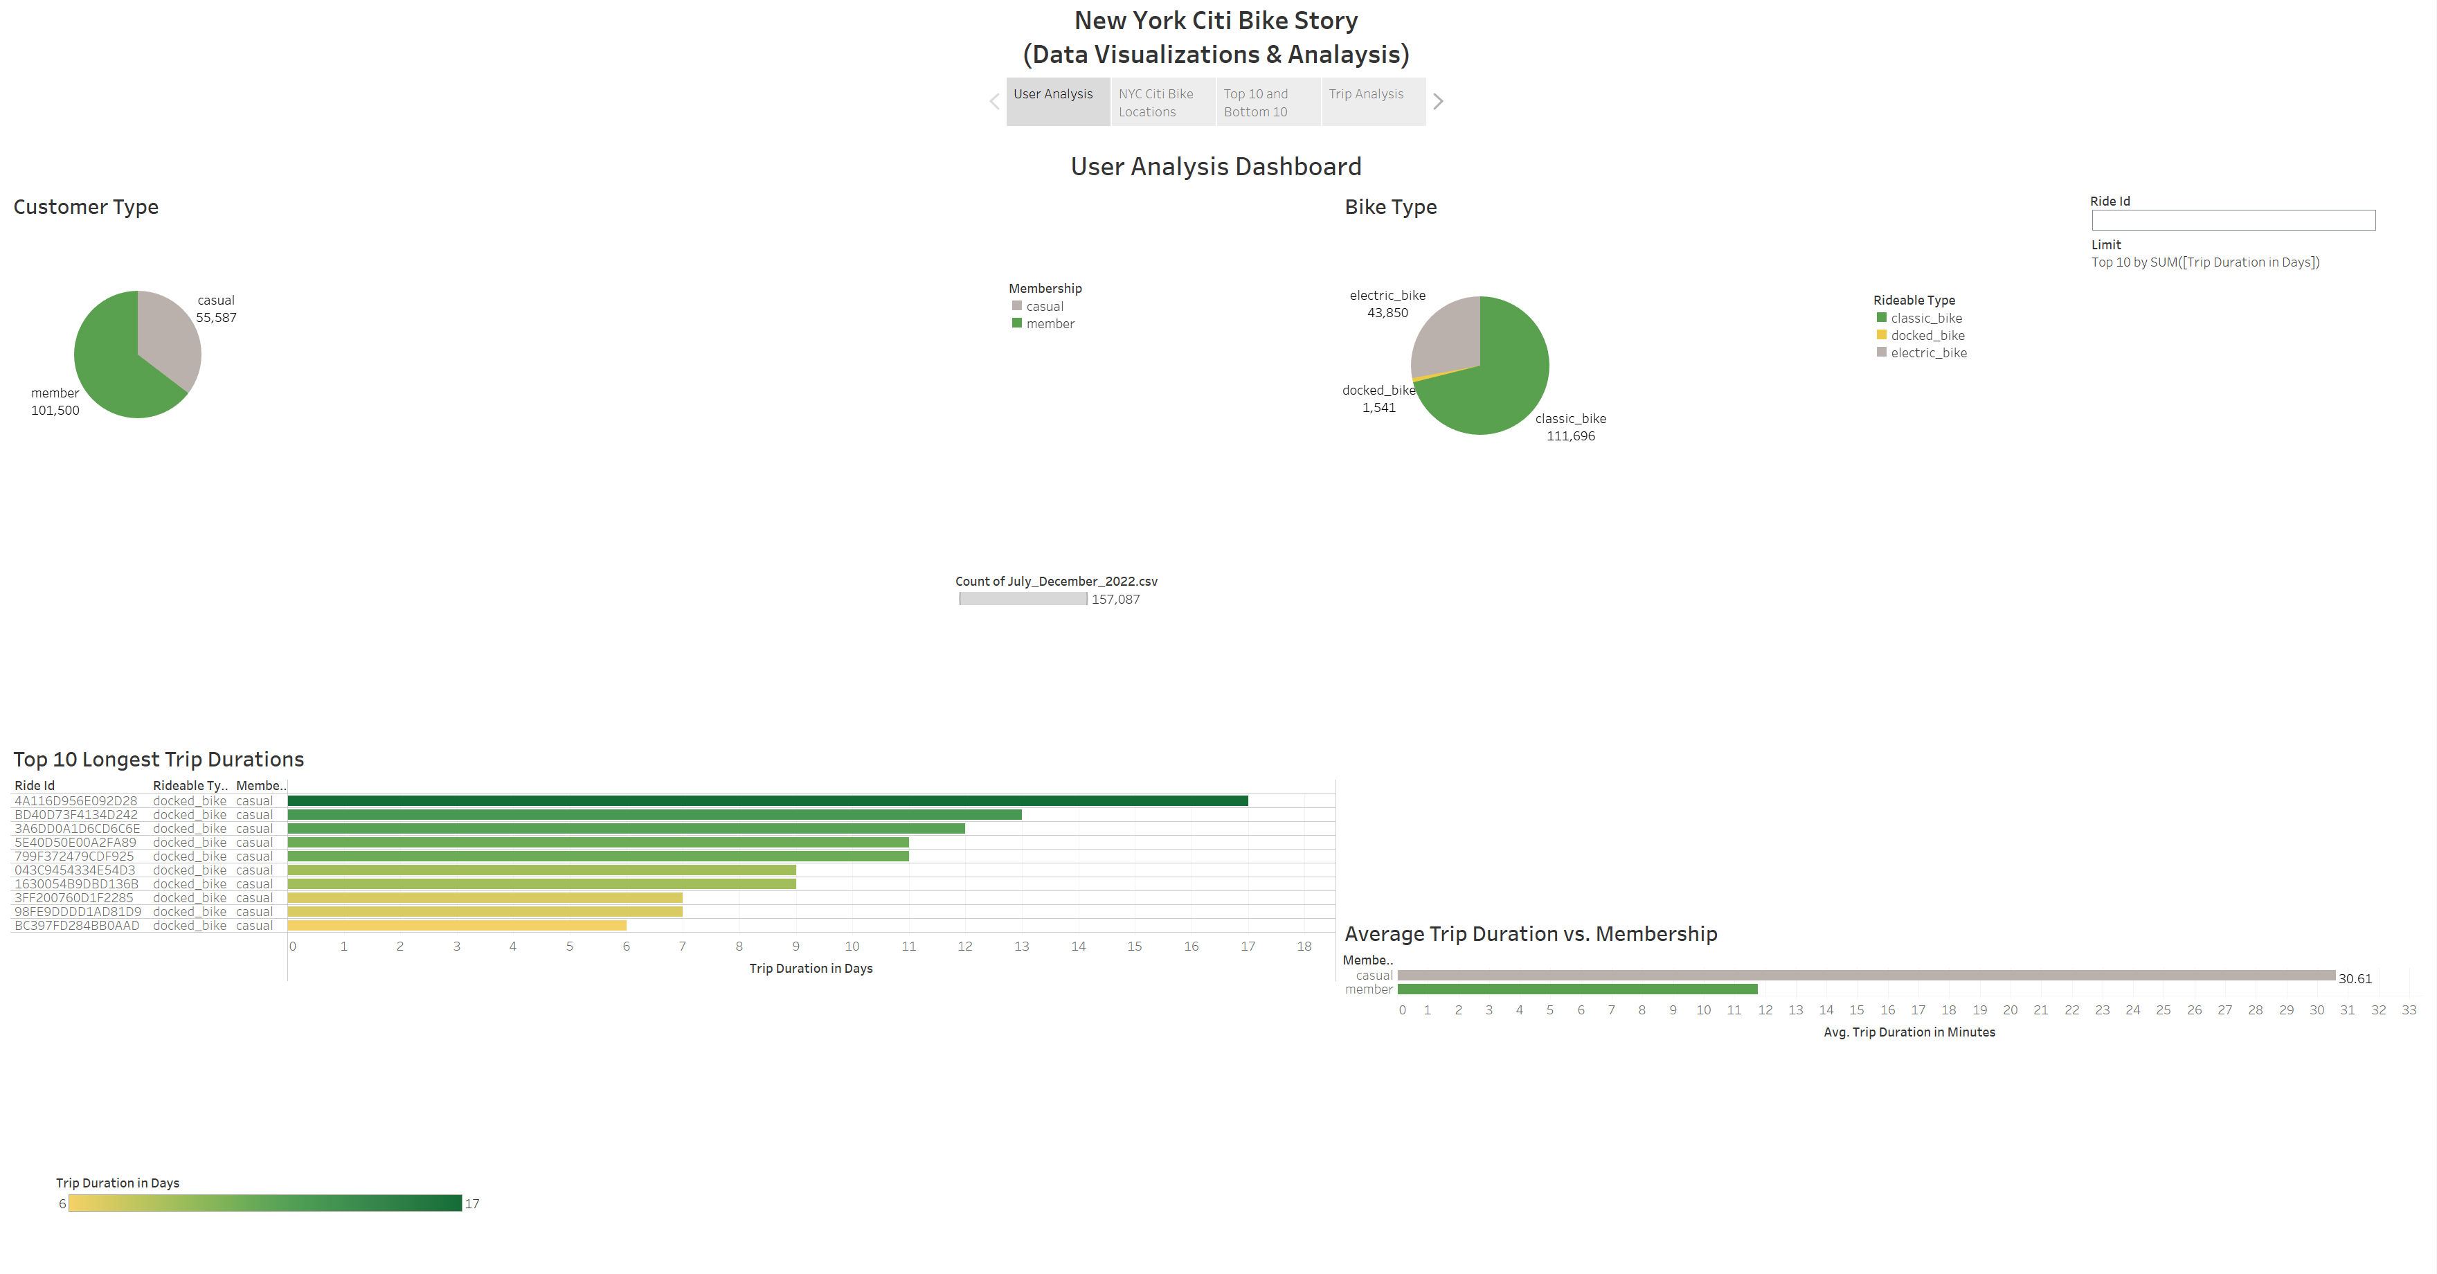Click member green swatch in Membership legend
Screen dimensions: 2437x1274
click(x=1017, y=323)
